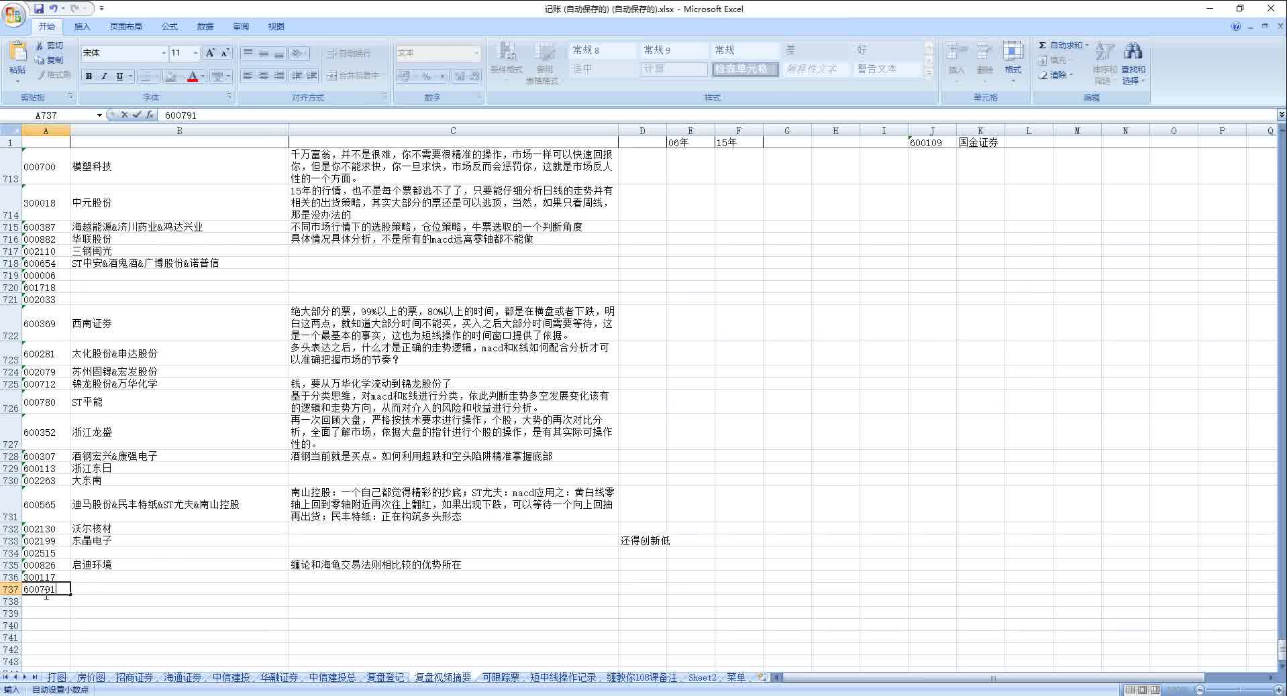
Task: Switch to the 招商证券 sheet tab
Action: (134, 677)
